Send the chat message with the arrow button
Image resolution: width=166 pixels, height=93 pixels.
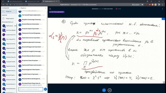[x=45, y=89]
